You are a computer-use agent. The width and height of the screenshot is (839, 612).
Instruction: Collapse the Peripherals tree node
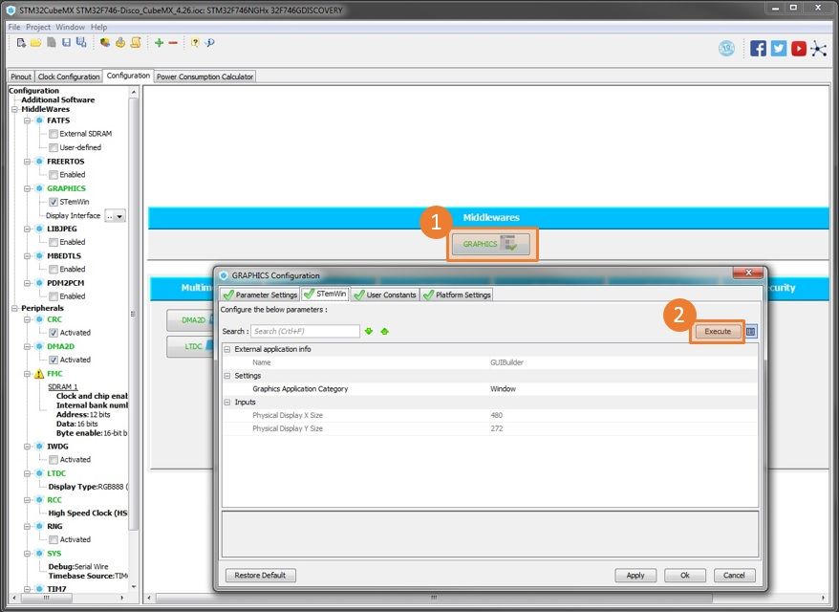14,309
